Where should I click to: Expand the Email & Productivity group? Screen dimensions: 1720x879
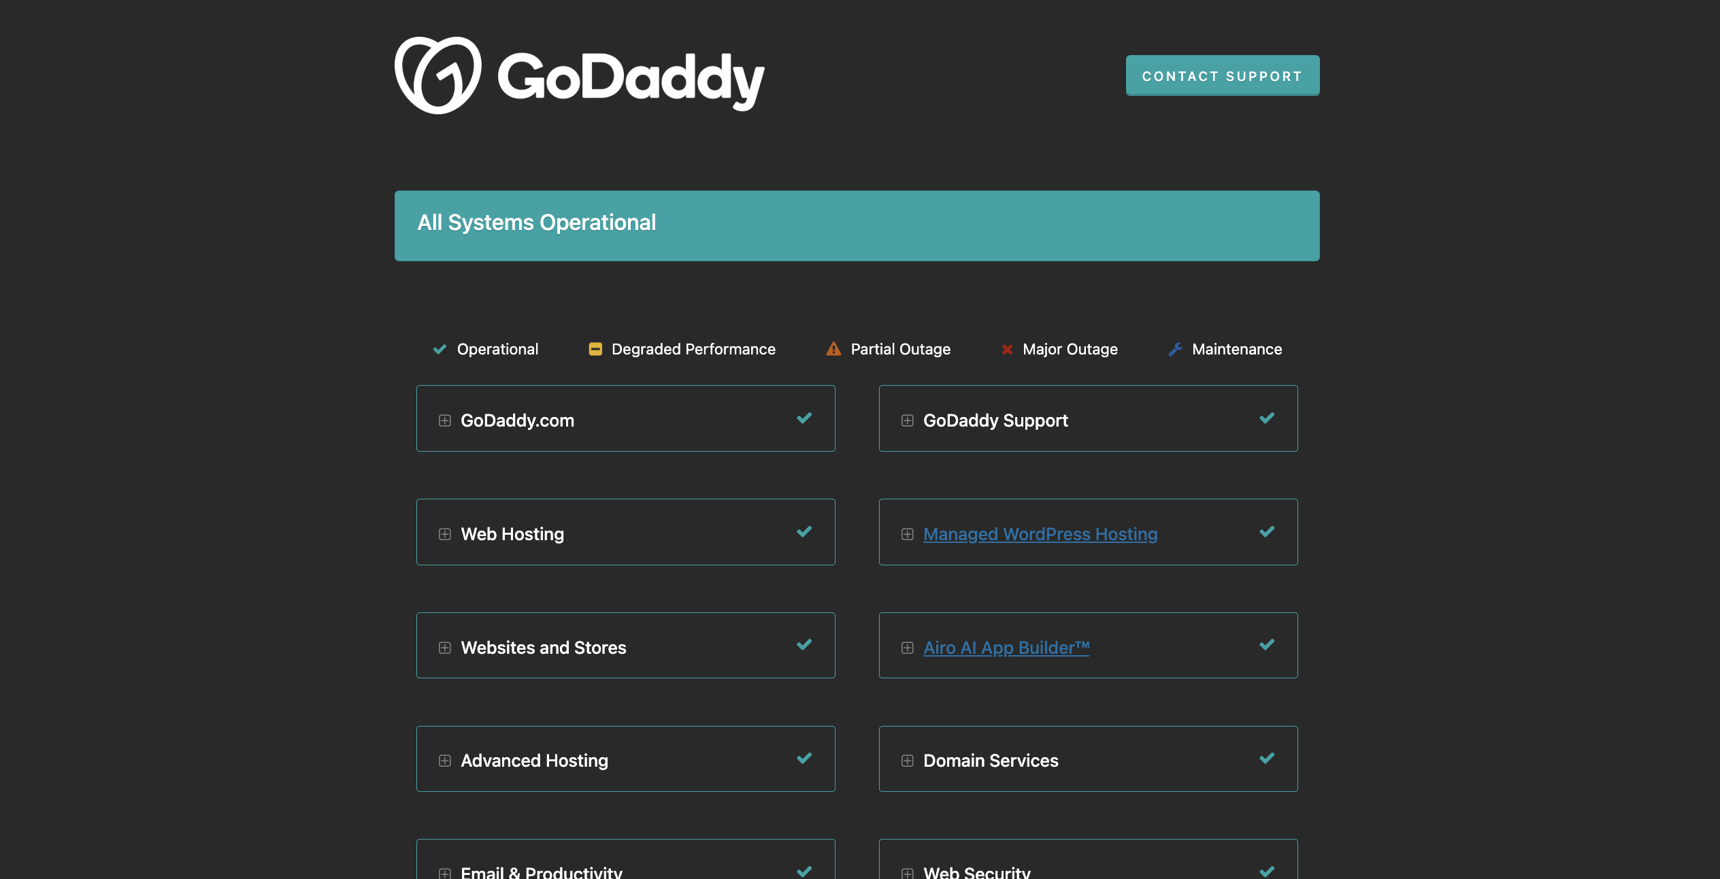pyautogui.click(x=445, y=873)
